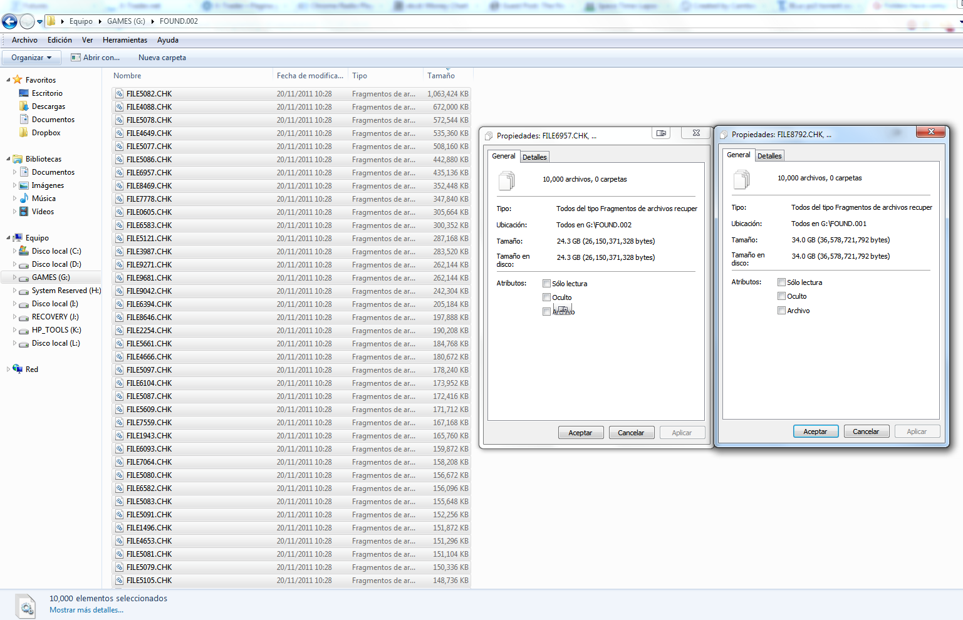
Task: Toggle Sólo lectura in FILE8792.CHK properties
Action: [781, 282]
